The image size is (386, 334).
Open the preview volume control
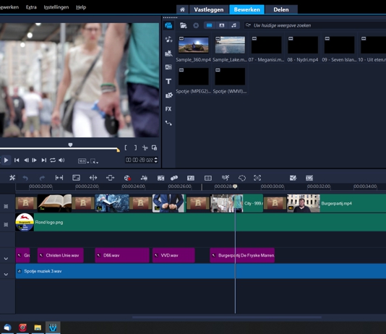(61, 160)
